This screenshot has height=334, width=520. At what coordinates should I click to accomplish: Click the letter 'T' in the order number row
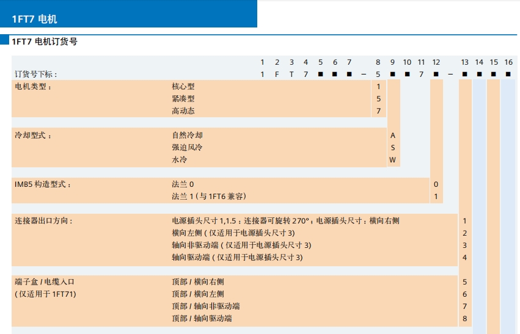[x=291, y=74]
